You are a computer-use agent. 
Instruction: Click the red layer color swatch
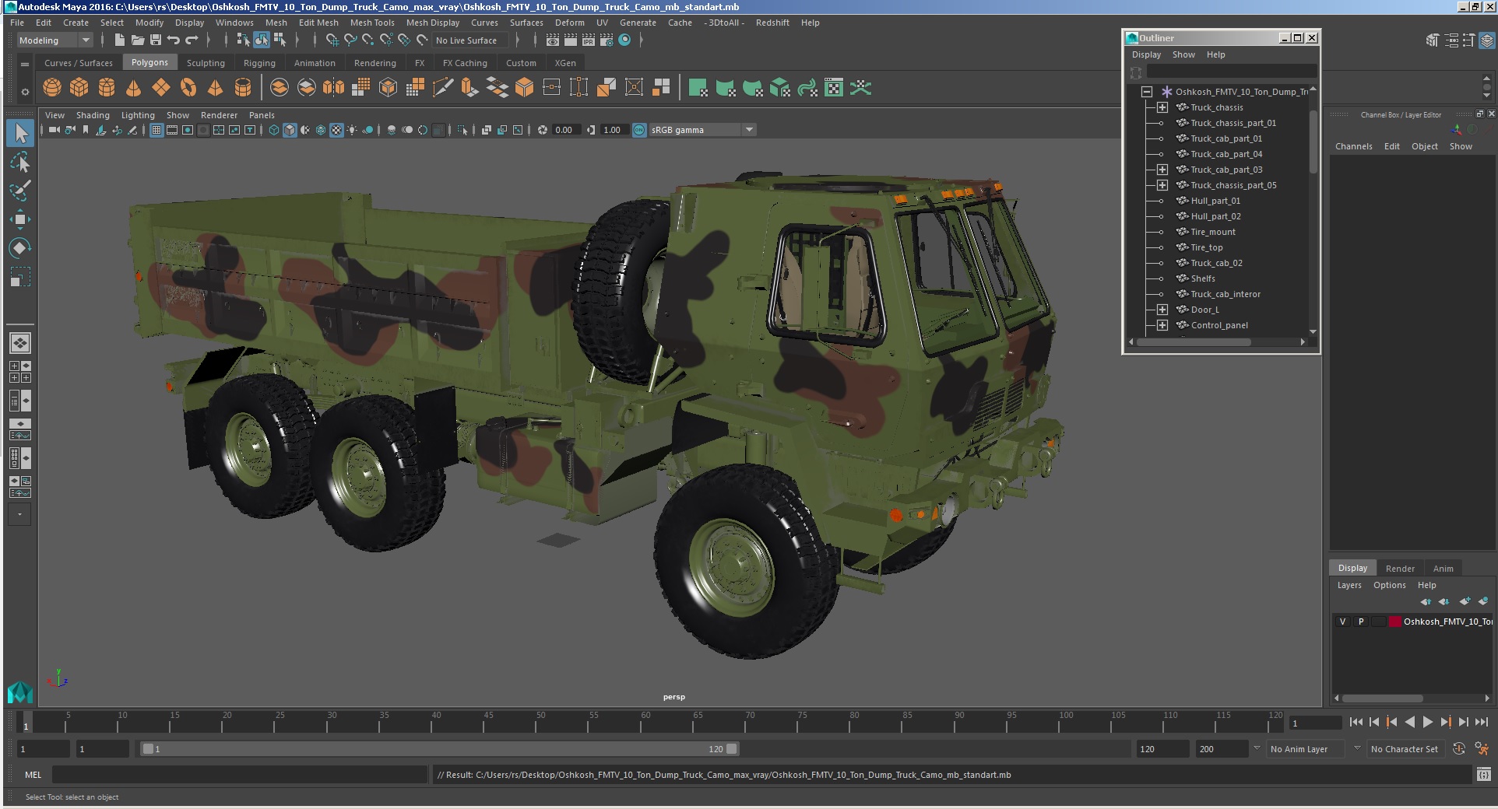pyautogui.click(x=1395, y=622)
